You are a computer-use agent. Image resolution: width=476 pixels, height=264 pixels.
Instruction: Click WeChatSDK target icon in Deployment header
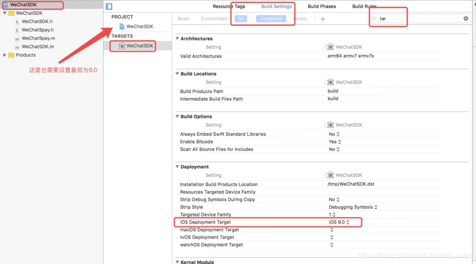coord(330,175)
